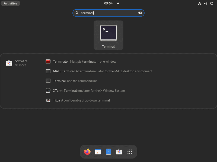The width and height of the screenshot is (217, 162).
Task: Open the Files app in dock
Action: pos(108,152)
